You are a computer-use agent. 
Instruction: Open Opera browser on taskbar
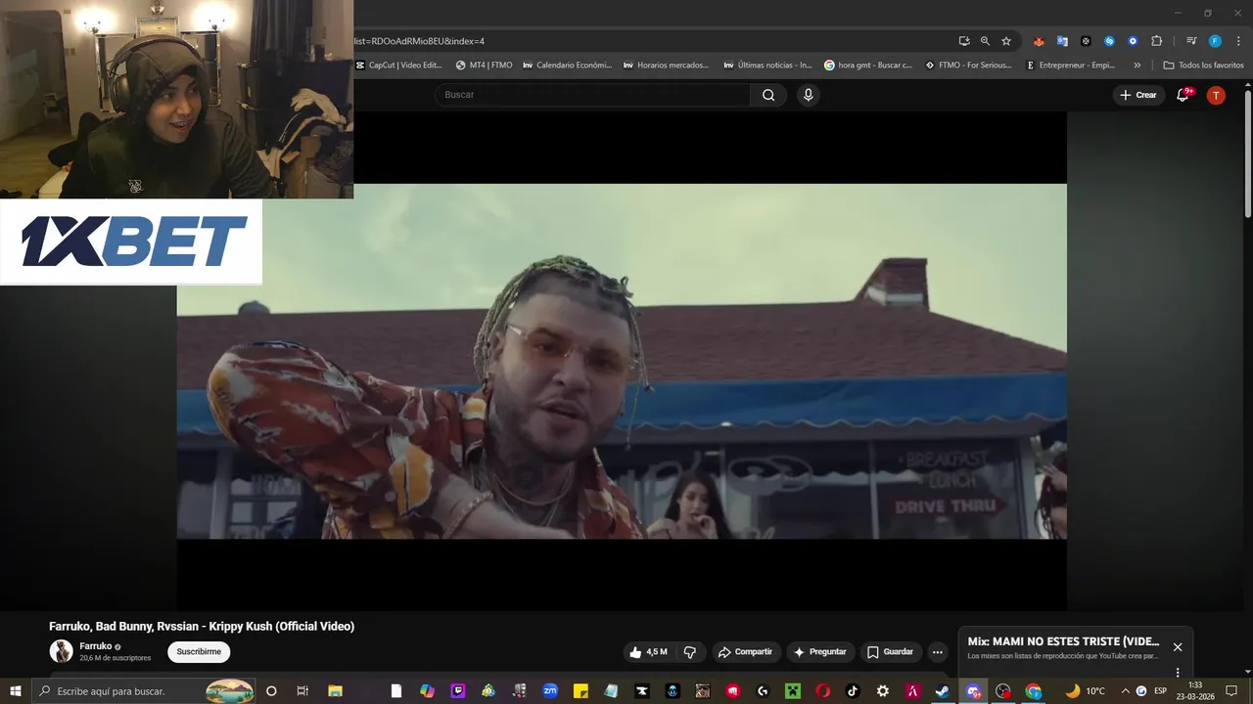coord(823,691)
